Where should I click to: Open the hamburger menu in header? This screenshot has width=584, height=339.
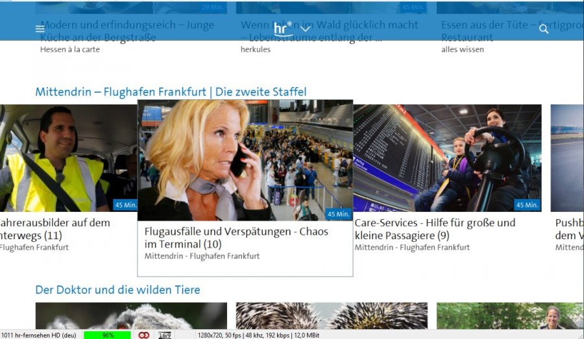[x=40, y=29]
